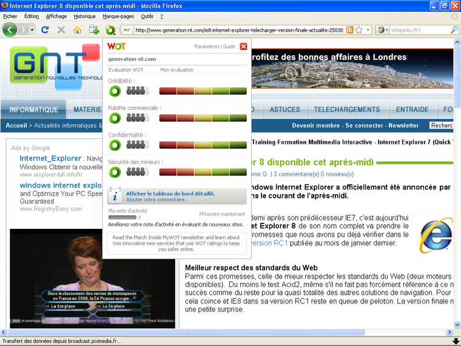The height and width of the screenshot is (346, 461).
Task: Go to the Home page icon
Action: [x=77, y=30]
